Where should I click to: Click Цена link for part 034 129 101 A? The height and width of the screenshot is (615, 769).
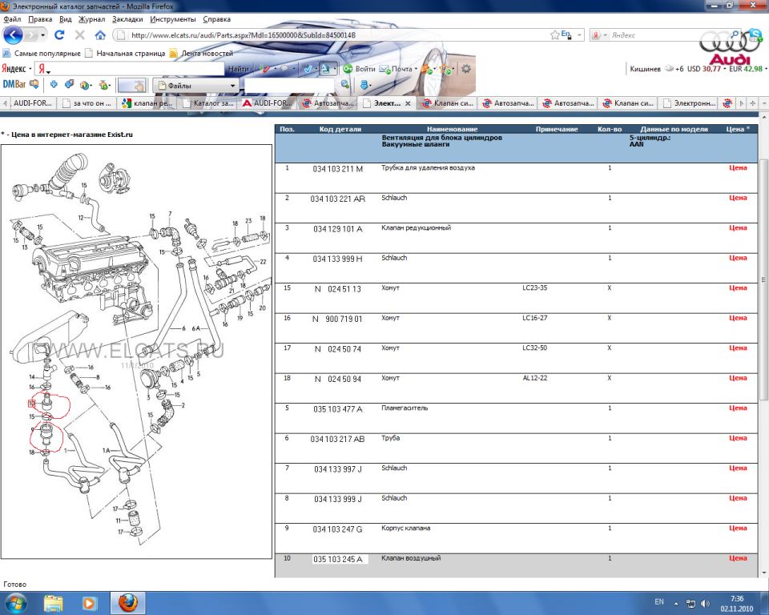tap(738, 227)
